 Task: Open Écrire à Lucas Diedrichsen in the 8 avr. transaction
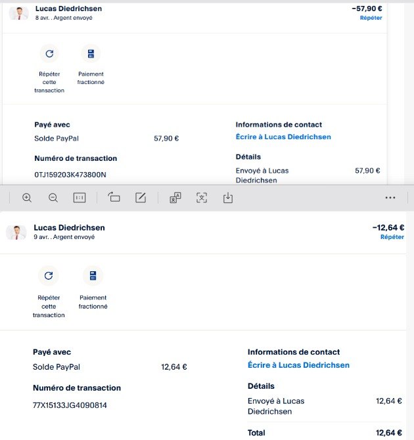[x=283, y=137]
